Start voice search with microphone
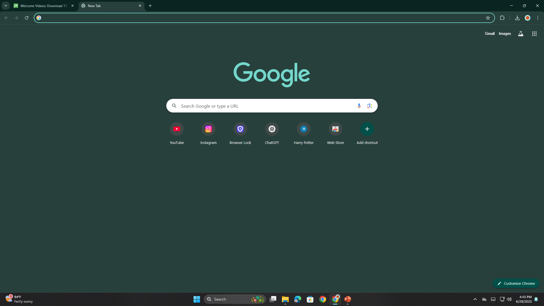 point(359,106)
